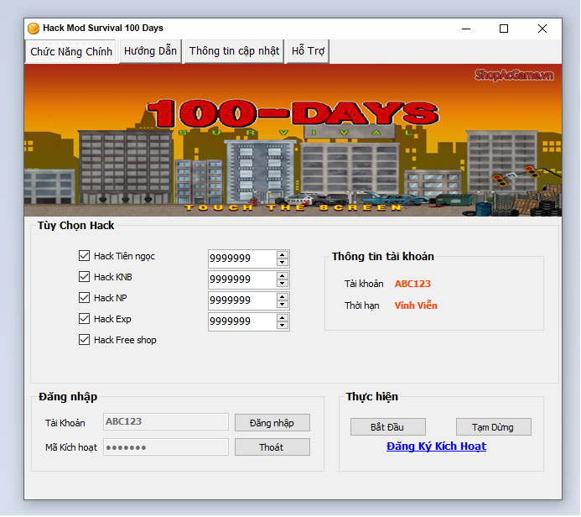581x517 pixels.
Task: Increase Hack Tiên ngọc value with up arrow
Action: (x=283, y=254)
